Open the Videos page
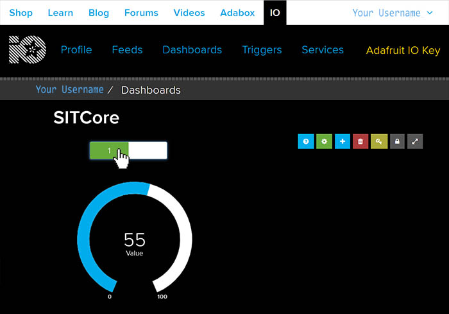Screen dimensions: 449x314 [x=189, y=13]
